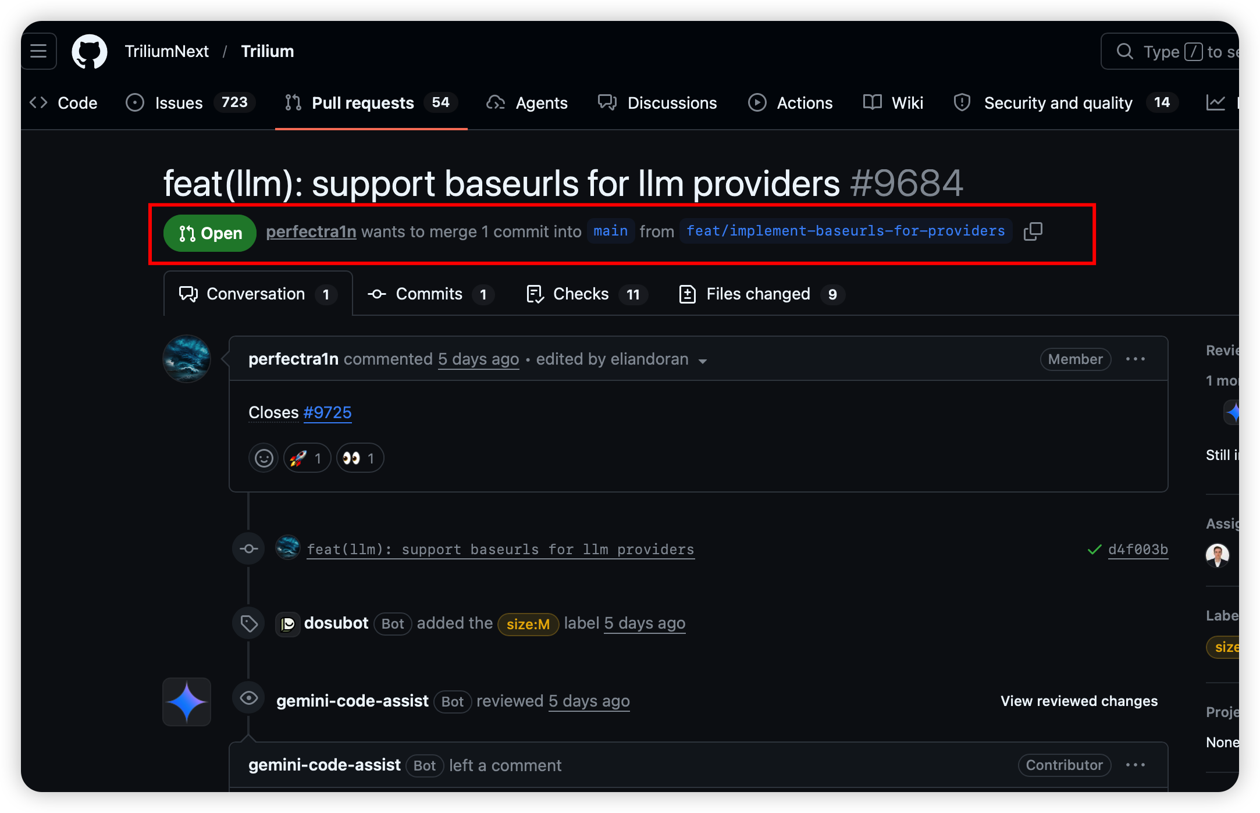Open gemini-code-assist name in left a comment header
This screenshot has width=1260, height=813.
[x=325, y=765]
